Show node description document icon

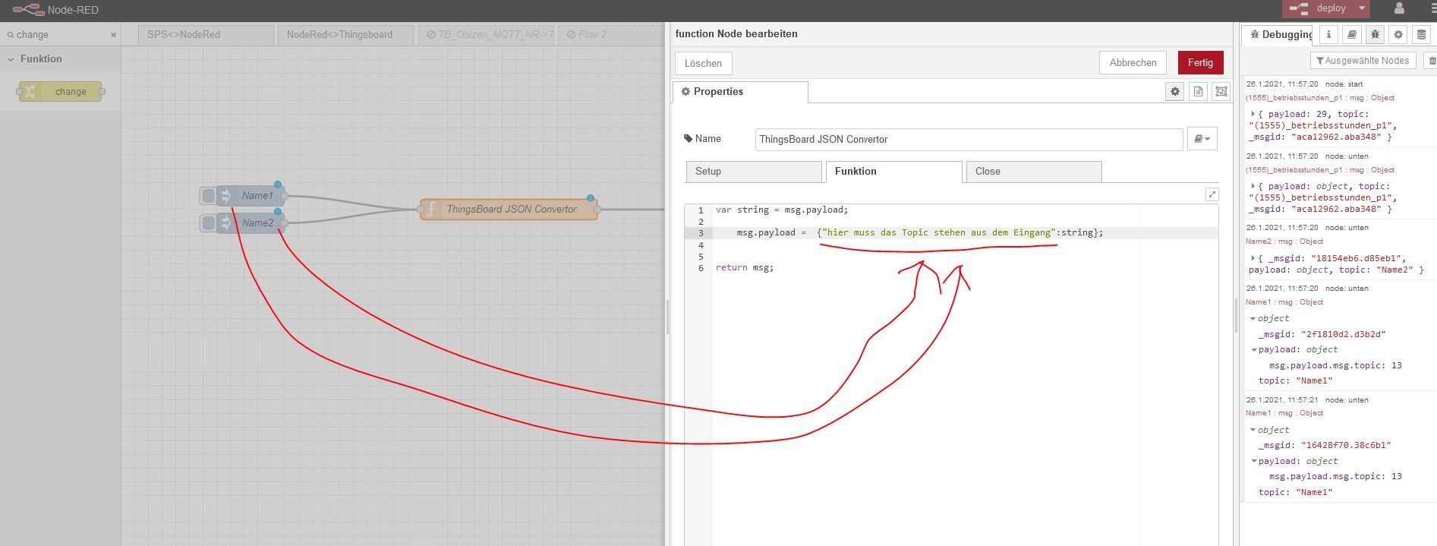[x=1198, y=91]
